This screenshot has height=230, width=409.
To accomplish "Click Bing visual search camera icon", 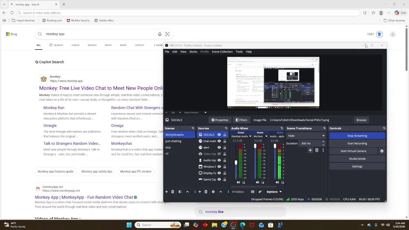I will pos(167,34).
